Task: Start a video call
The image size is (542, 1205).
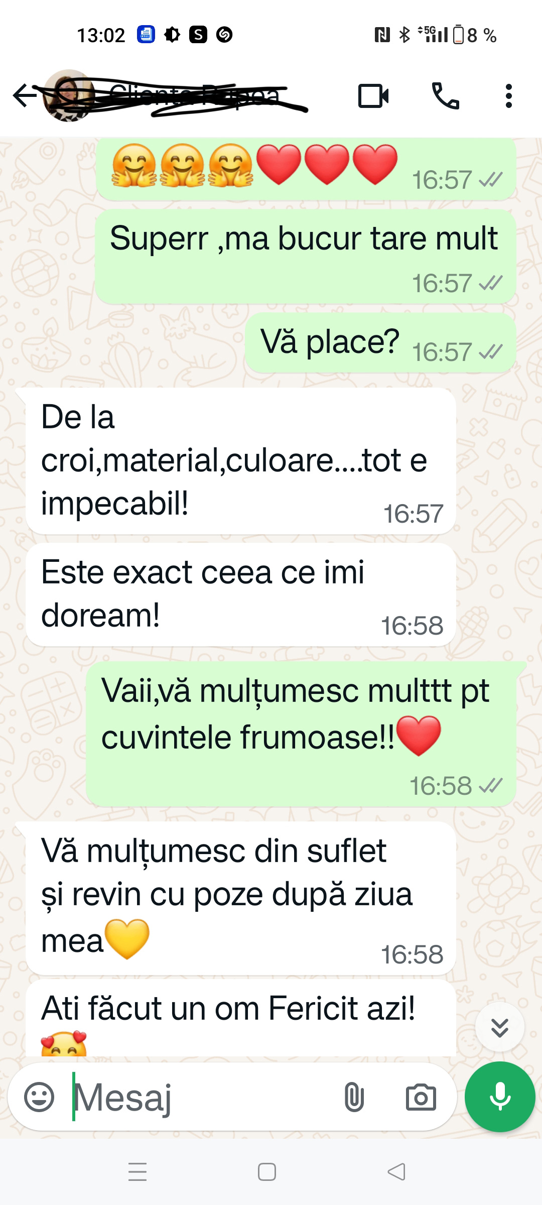Action: 373,95
